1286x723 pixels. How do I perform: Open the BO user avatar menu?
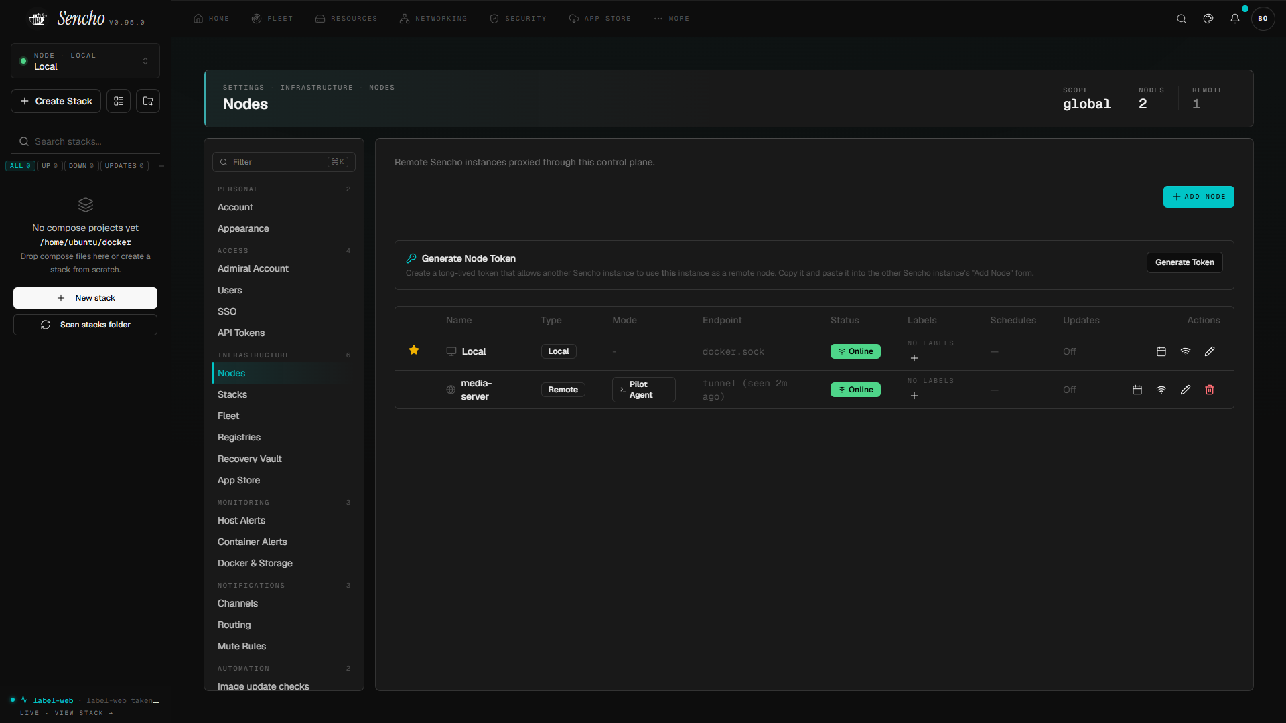coord(1263,19)
